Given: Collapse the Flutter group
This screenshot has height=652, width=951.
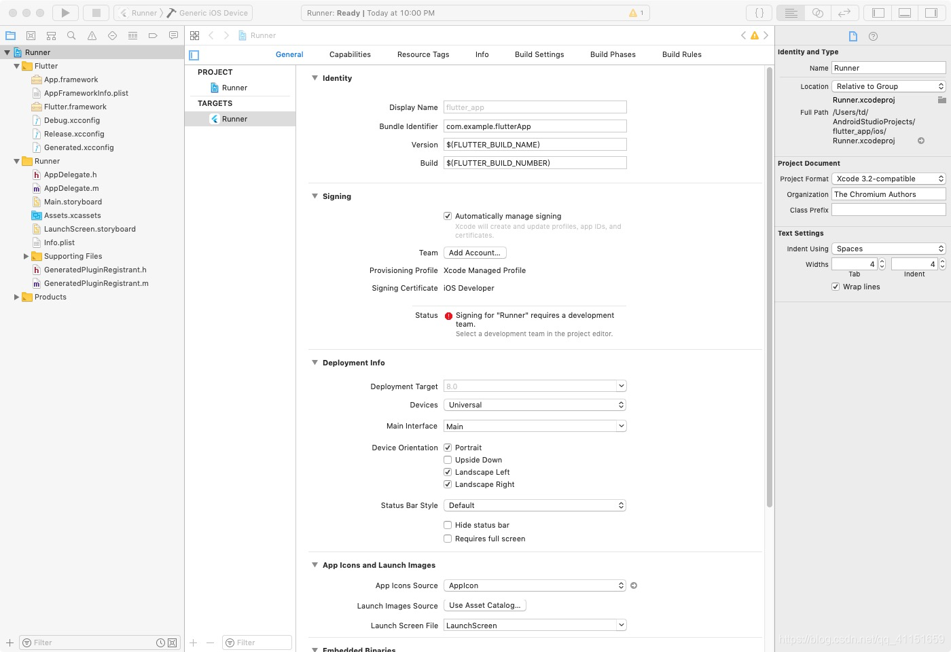Looking at the screenshot, I should (17, 66).
